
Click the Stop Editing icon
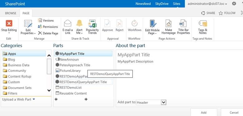coord(9,23)
